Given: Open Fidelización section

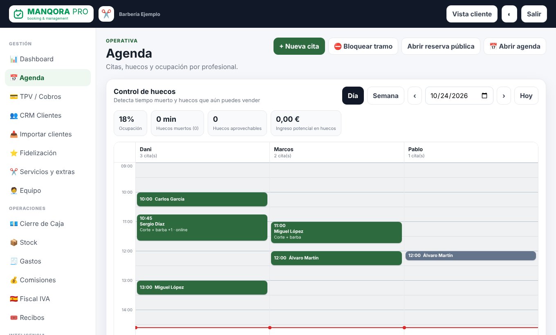Looking at the screenshot, I should 48,153.
